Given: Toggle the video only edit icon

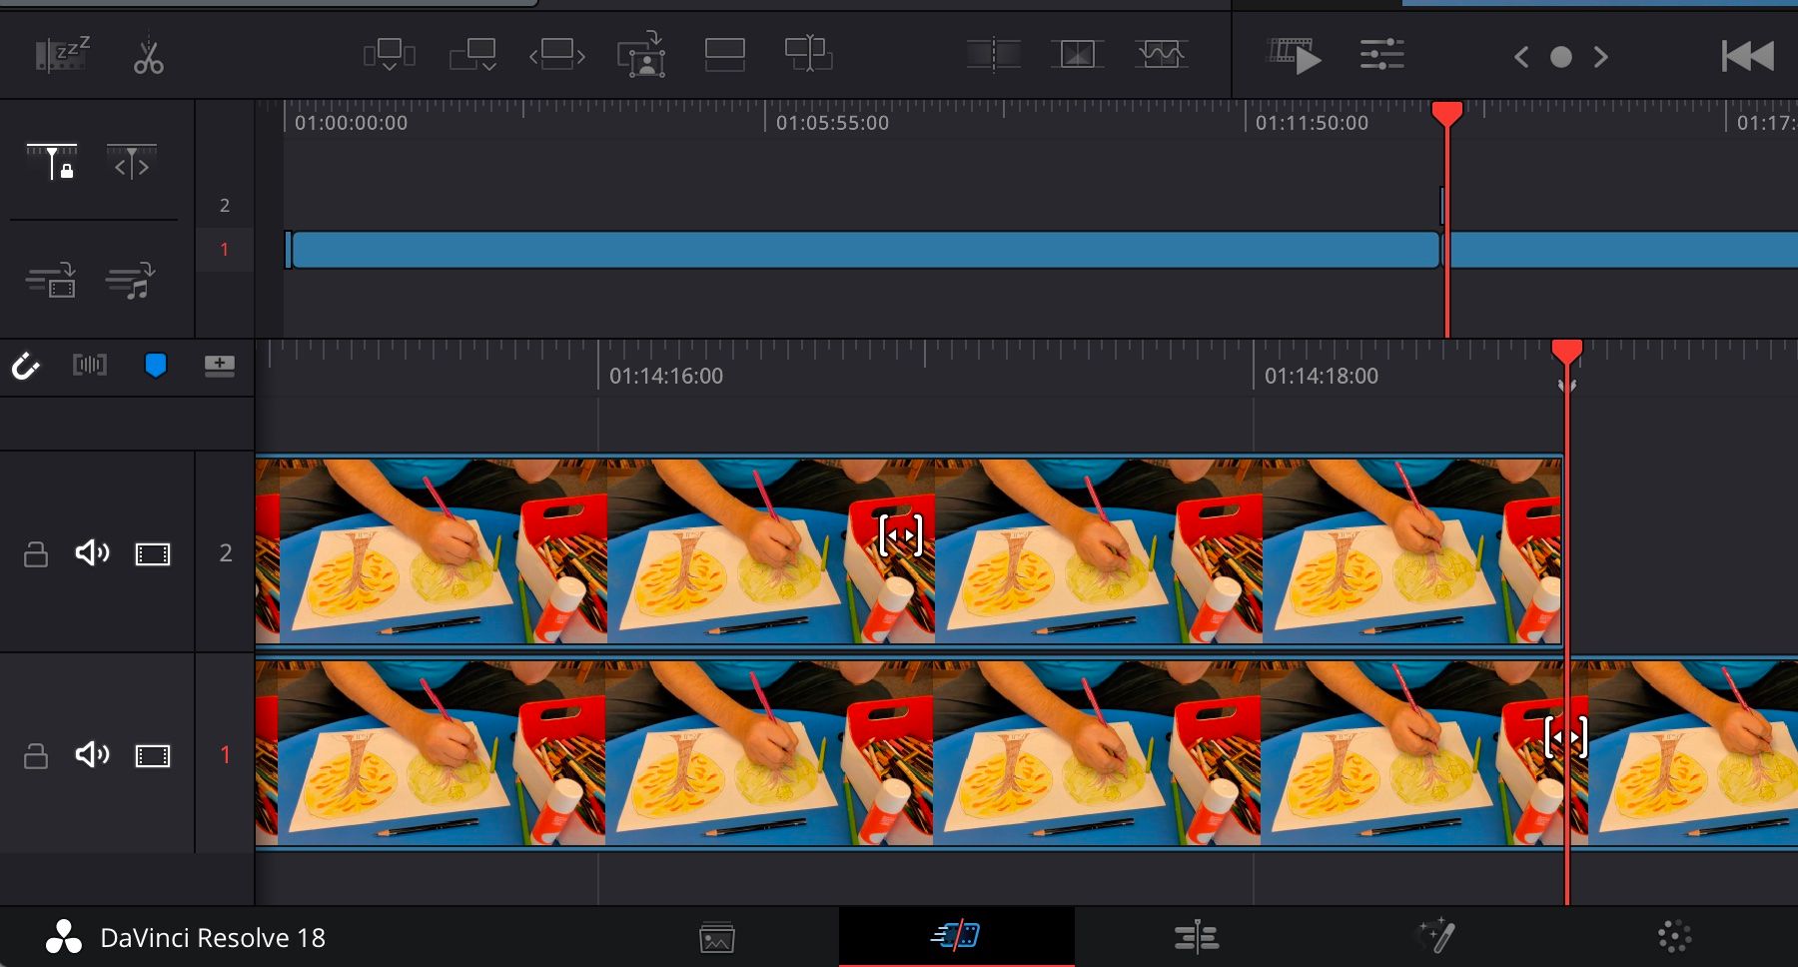Looking at the screenshot, I should 51,281.
